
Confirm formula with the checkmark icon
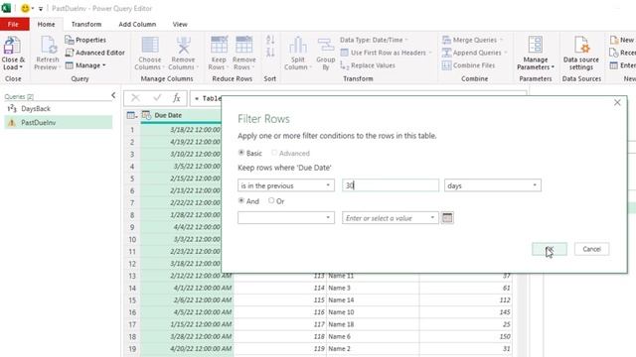pos(157,98)
